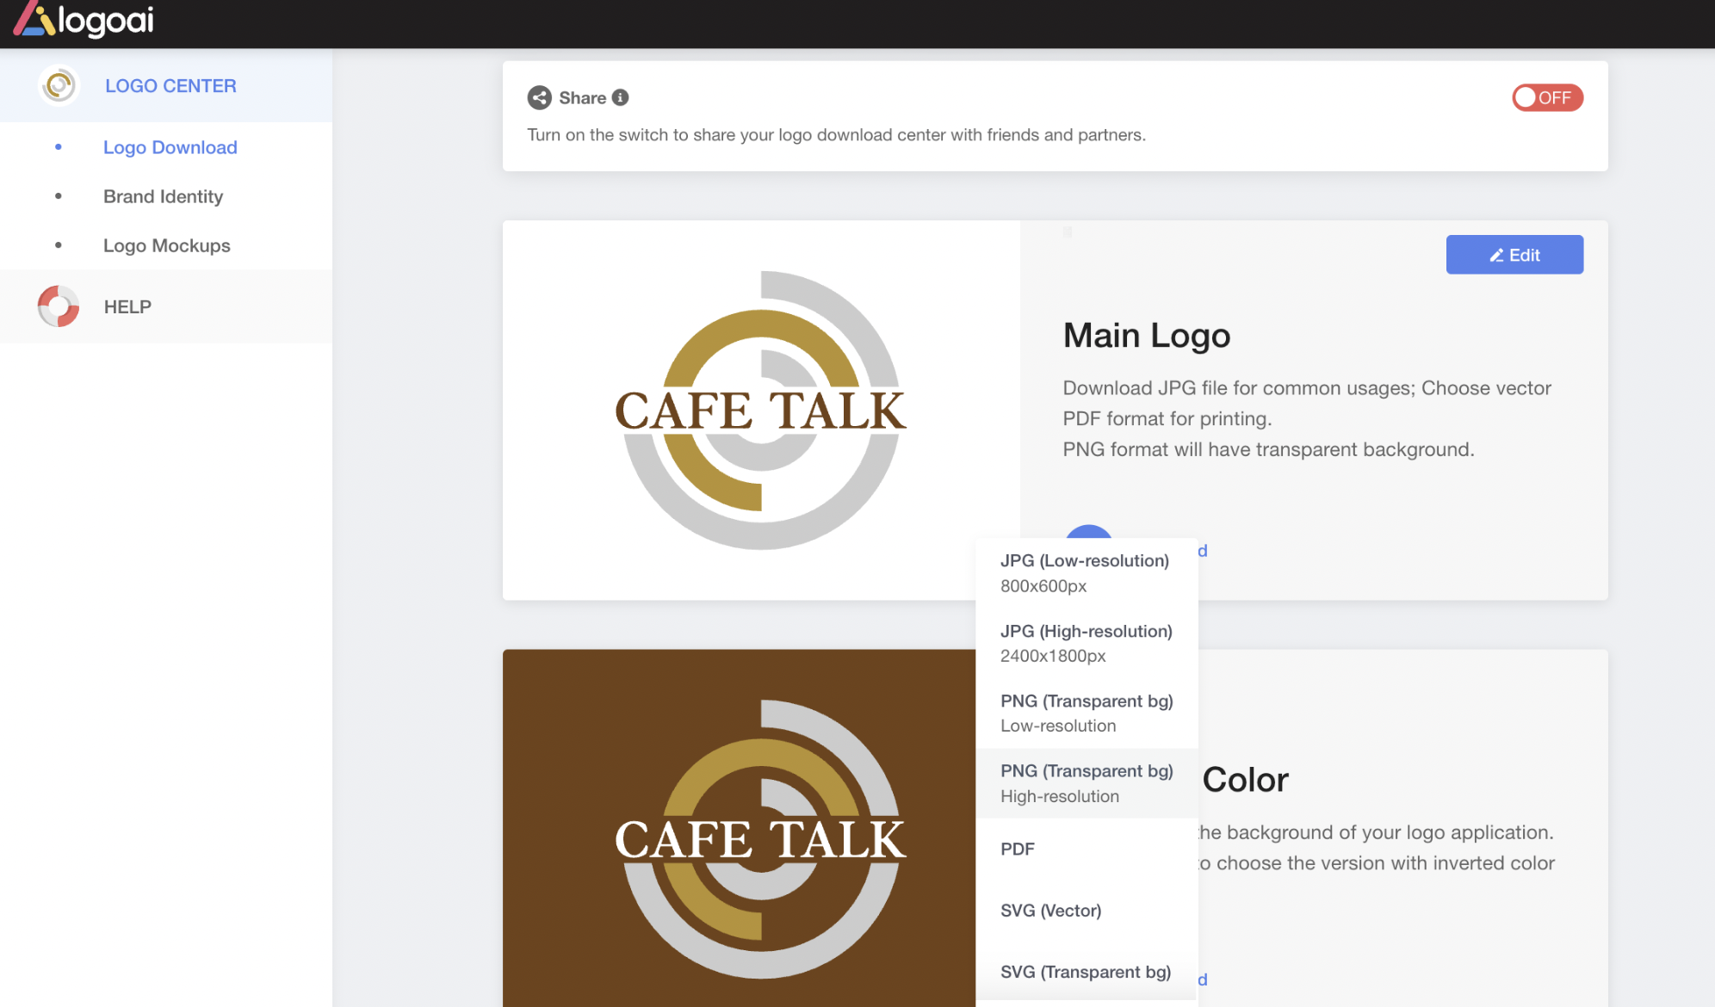Viewport: 1715px width, 1007px height.
Task: Select PNG Transparent bg High-resolution
Action: tap(1086, 782)
